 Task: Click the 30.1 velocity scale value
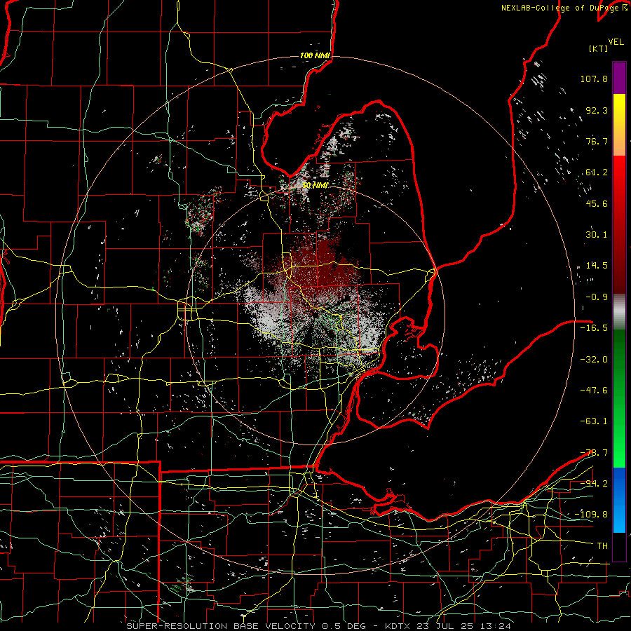(x=597, y=235)
